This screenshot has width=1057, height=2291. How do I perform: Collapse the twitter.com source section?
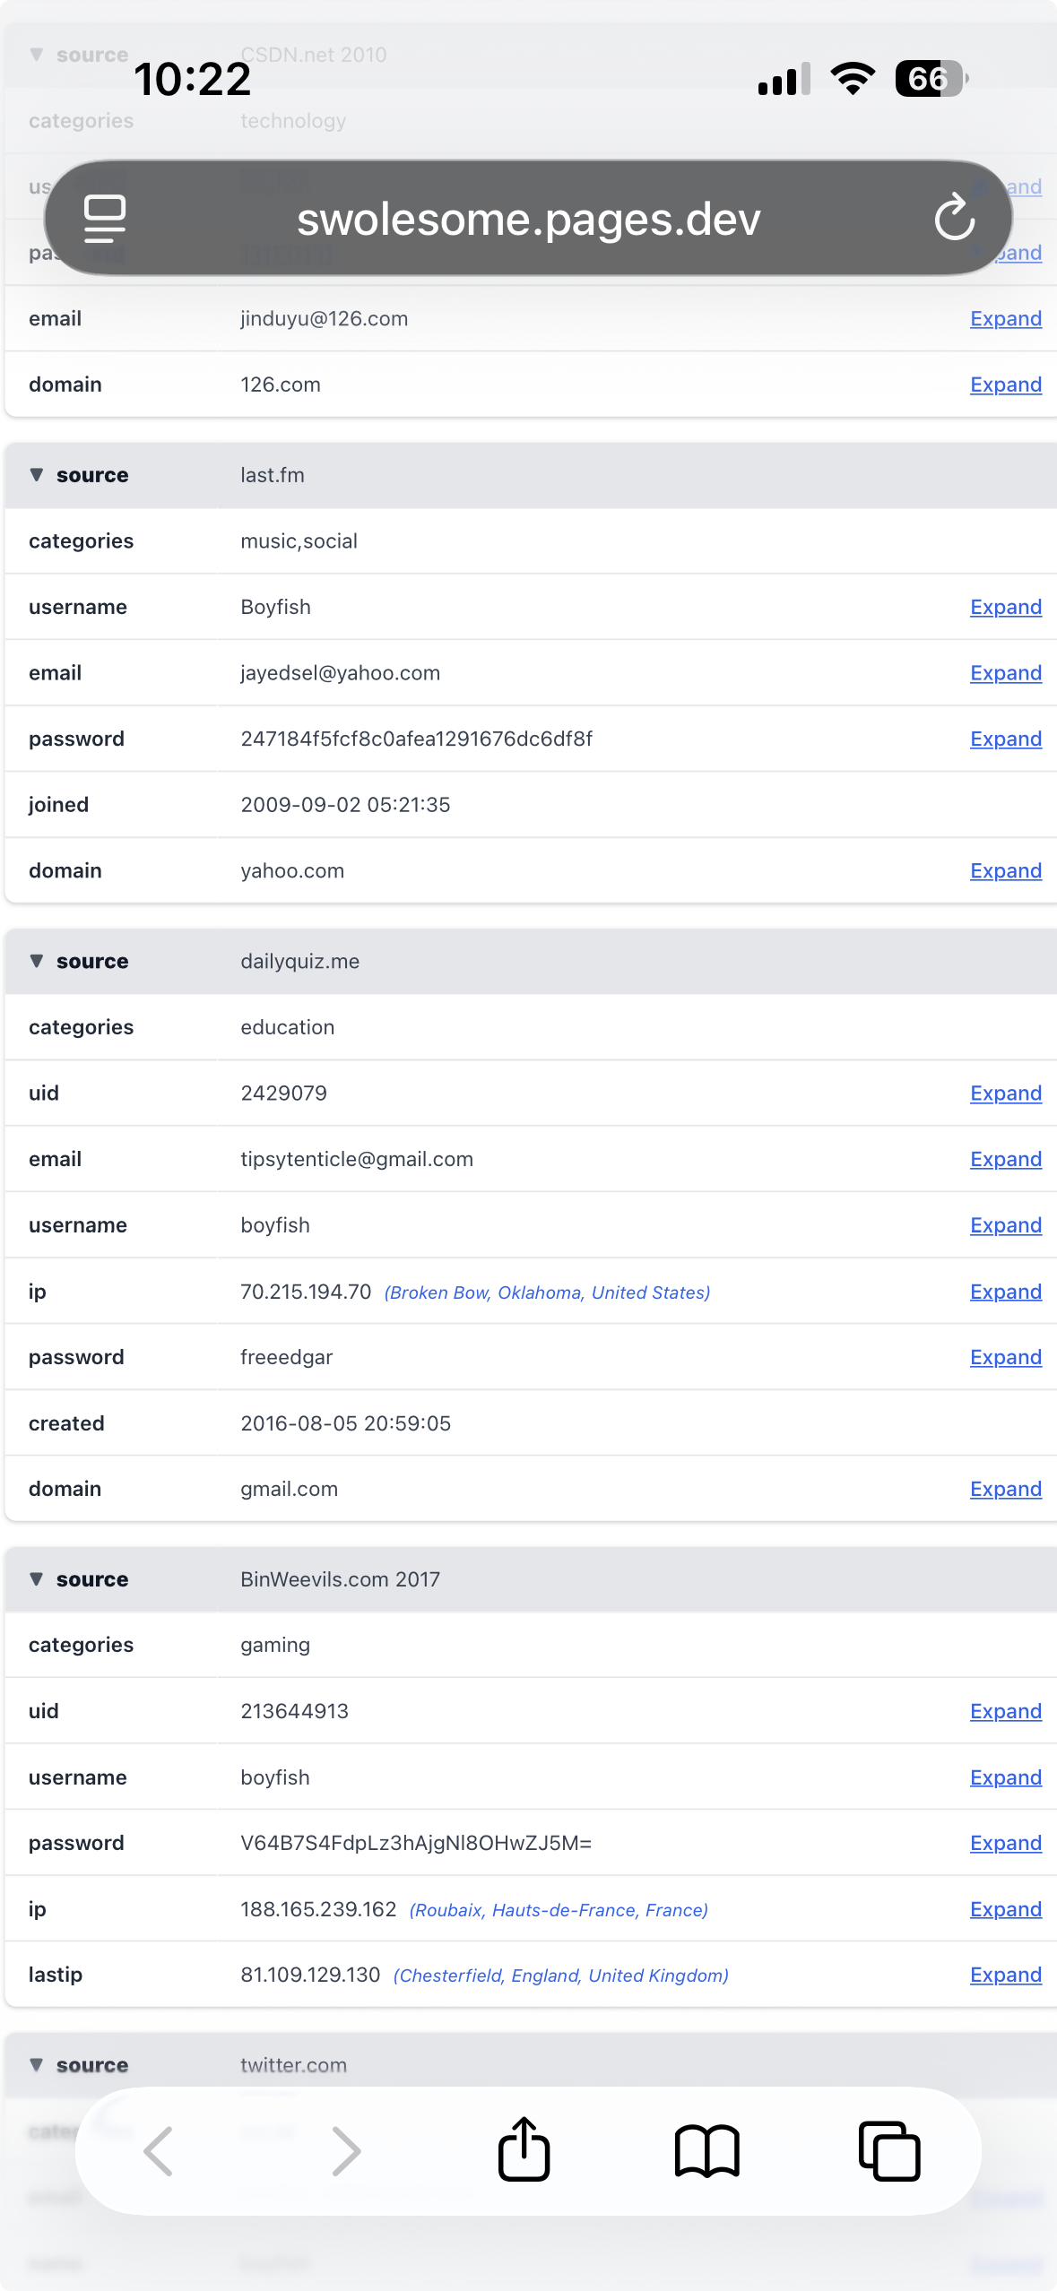click(x=37, y=2064)
